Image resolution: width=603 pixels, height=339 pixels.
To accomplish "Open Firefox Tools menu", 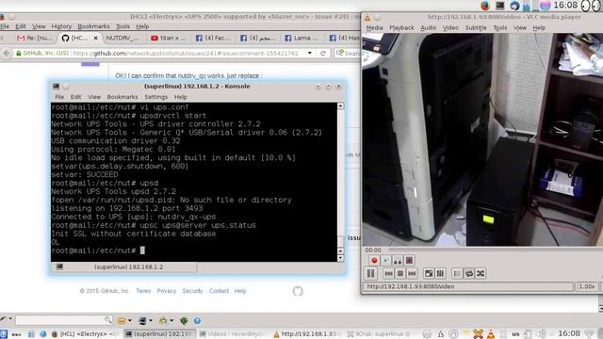I will (x=122, y=26).
